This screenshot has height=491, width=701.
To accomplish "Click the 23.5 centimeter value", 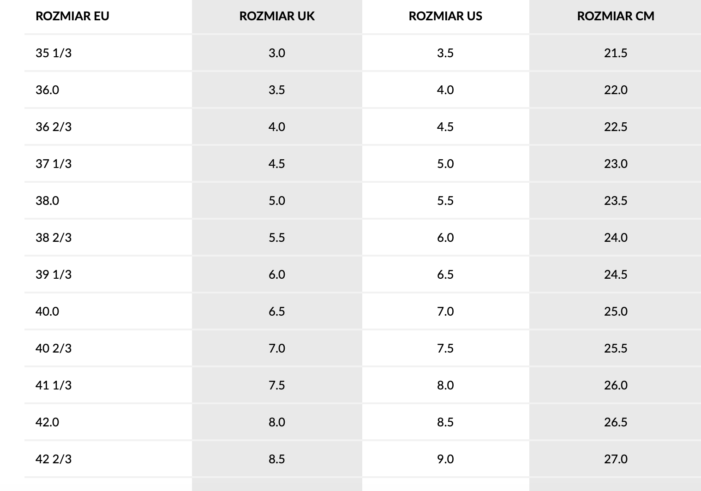I will tap(616, 201).
